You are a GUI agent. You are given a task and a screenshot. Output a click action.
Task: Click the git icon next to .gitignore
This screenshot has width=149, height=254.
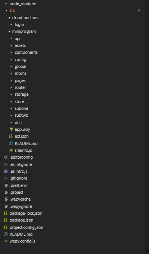coord(6,178)
